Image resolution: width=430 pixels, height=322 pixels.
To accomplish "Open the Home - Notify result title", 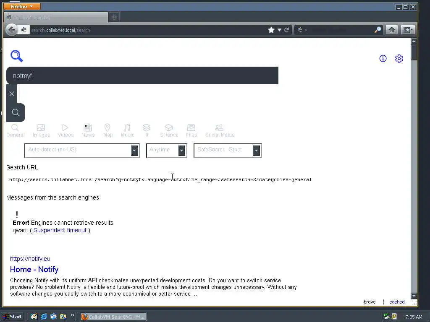I will 34,270.
